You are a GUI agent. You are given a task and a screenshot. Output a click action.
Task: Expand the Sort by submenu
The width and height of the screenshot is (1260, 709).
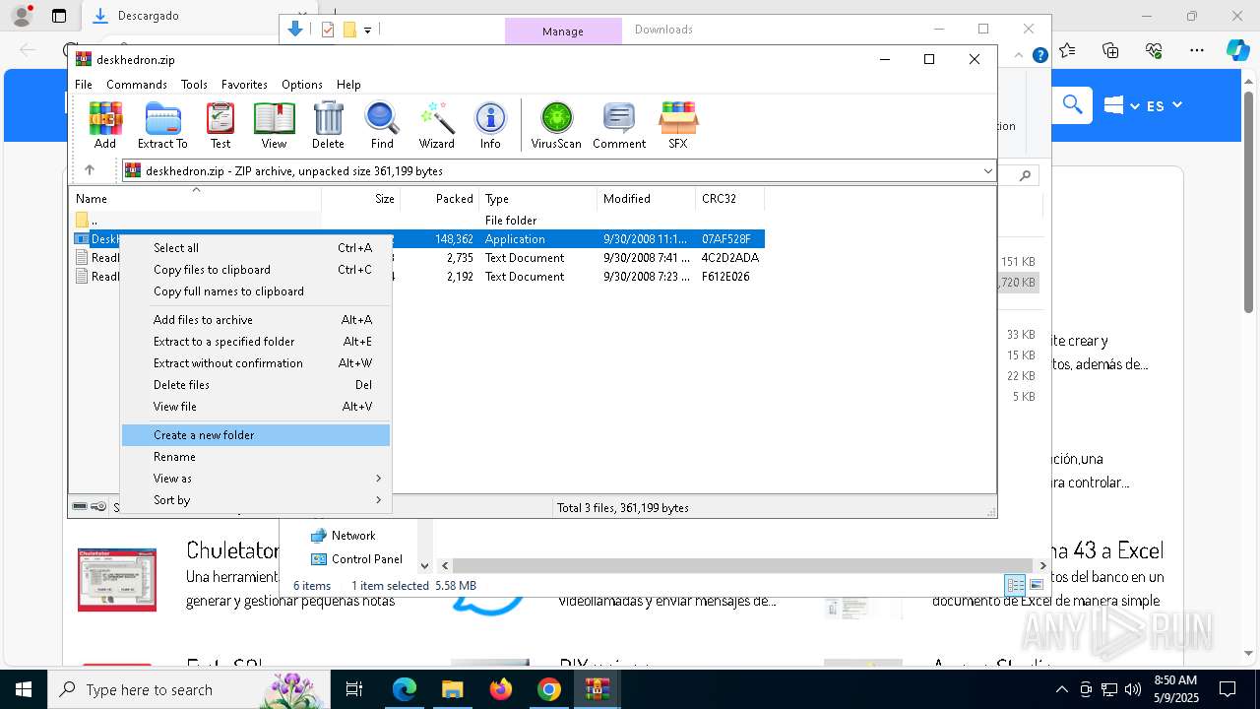coord(256,500)
